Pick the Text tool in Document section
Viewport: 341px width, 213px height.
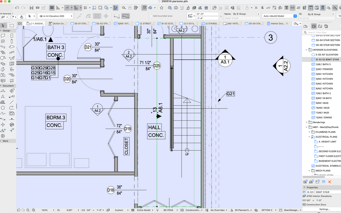3,97
